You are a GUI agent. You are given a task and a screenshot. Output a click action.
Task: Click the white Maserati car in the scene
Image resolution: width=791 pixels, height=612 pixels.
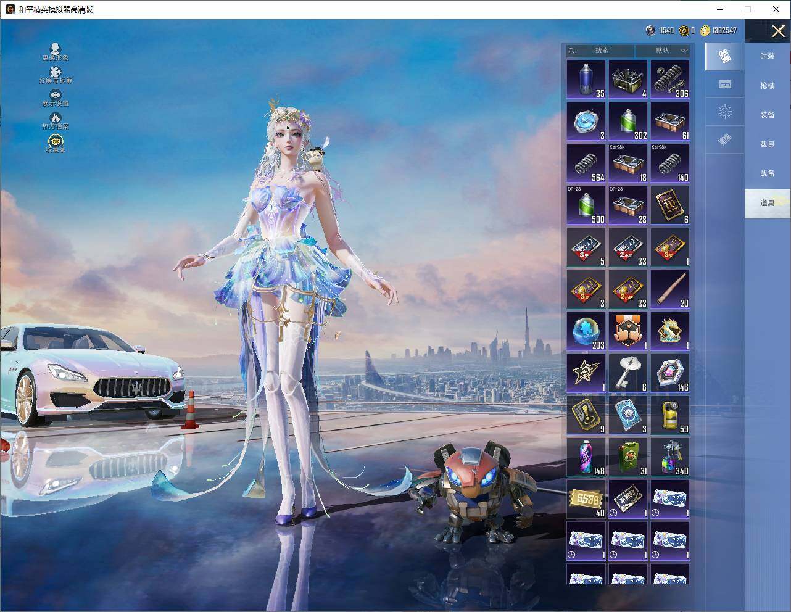91,375
